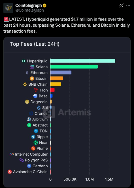This screenshot has width=134, height=188.
Task: Open the @Cointelegraph handle link
Action: (x=29, y=10)
